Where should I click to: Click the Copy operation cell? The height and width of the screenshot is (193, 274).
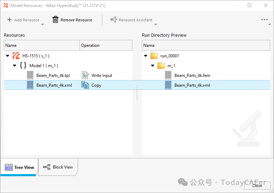[x=106, y=85]
